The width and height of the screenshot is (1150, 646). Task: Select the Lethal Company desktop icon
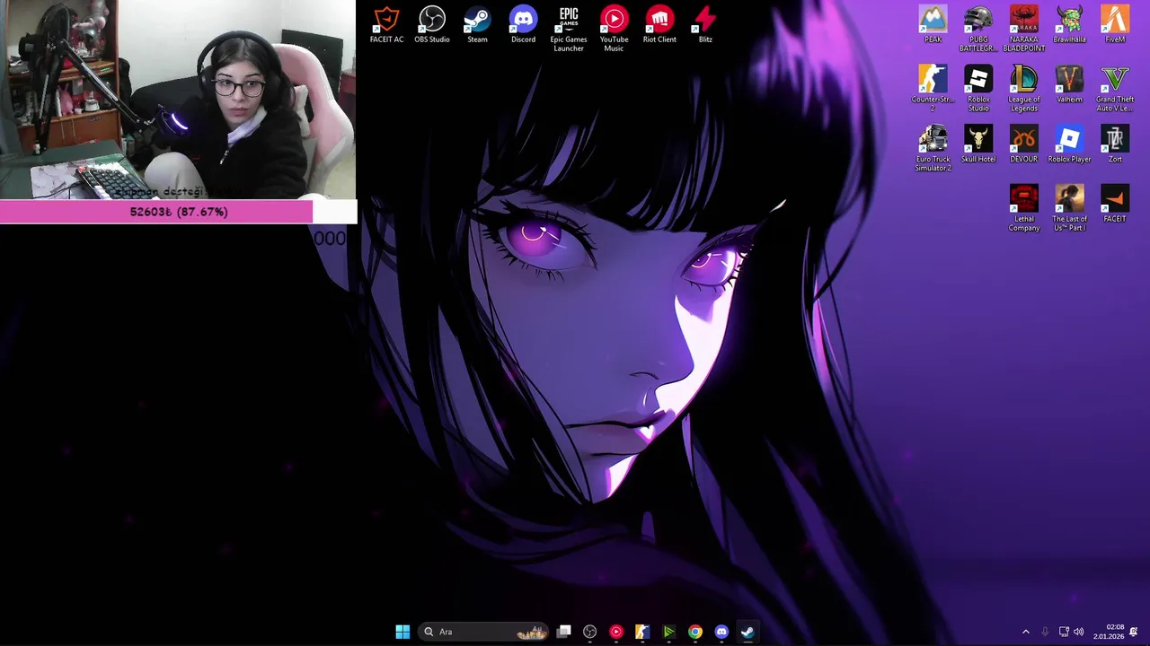1023,208
